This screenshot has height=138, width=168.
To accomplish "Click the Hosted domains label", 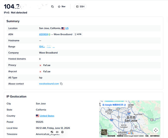I will tap(17, 59).
